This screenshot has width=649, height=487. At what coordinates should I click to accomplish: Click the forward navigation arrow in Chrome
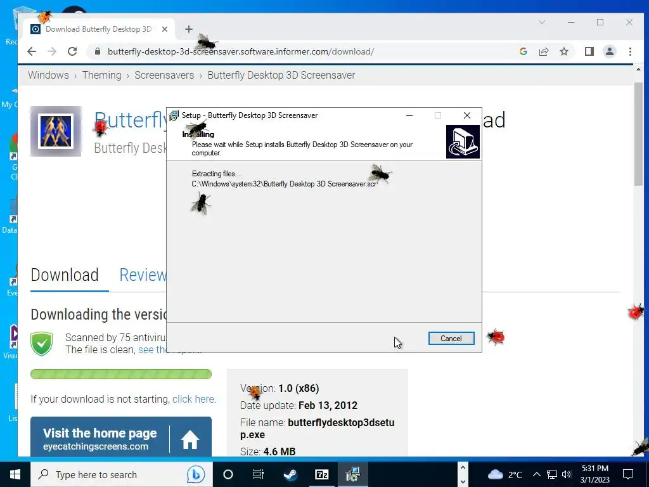52,51
